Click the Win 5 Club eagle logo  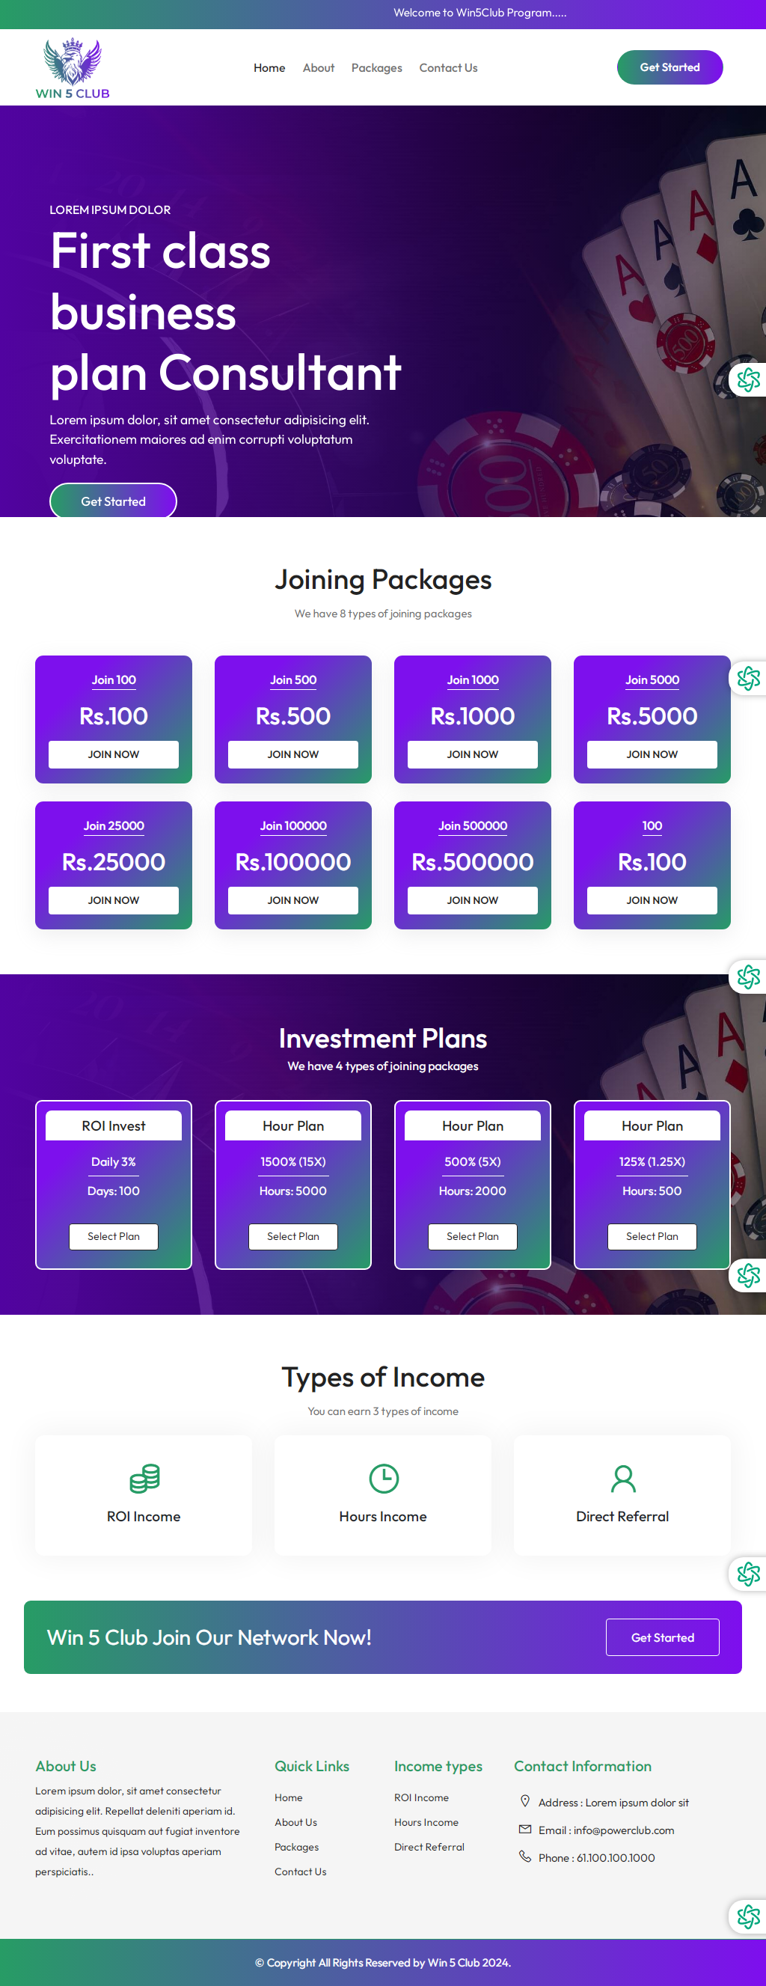tap(73, 68)
